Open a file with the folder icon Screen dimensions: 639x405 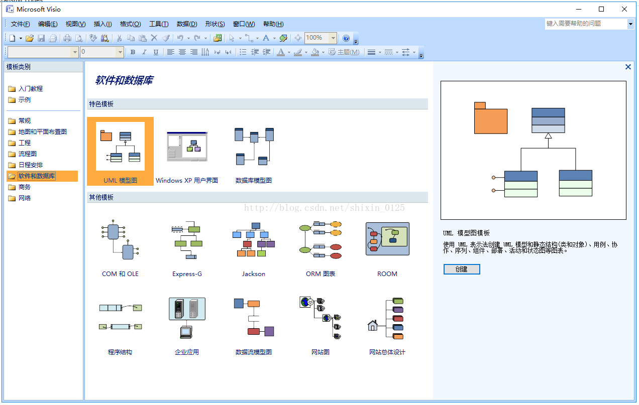point(30,38)
